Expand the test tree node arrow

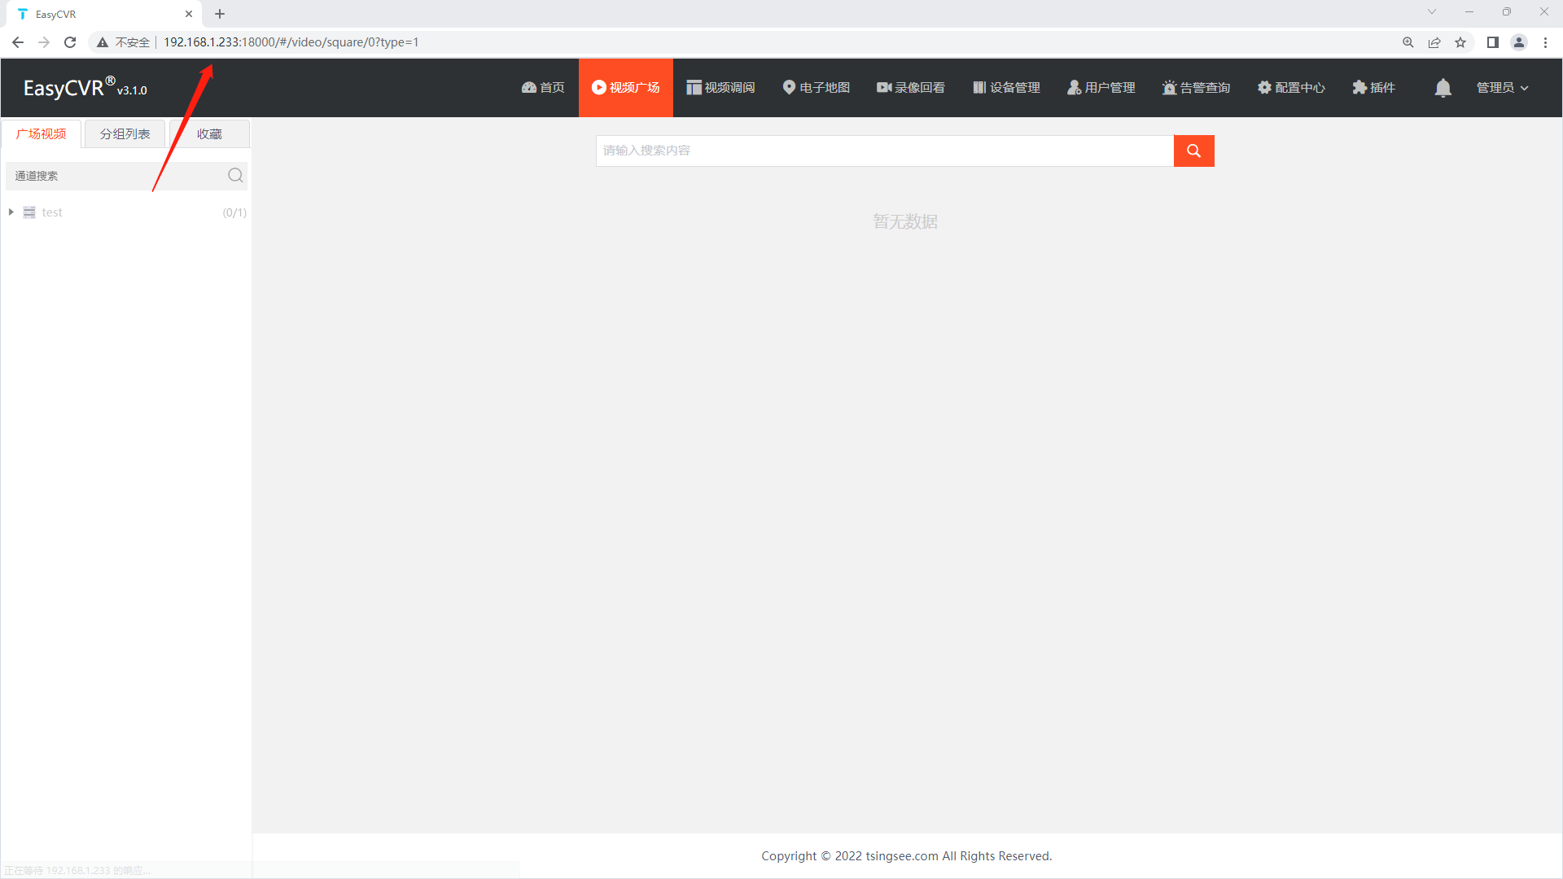[11, 212]
